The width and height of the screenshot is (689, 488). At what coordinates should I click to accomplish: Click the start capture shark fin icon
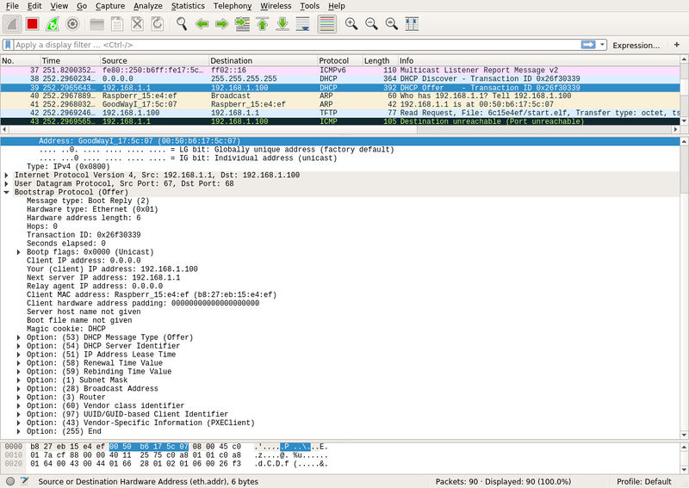[x=12, y=24]
